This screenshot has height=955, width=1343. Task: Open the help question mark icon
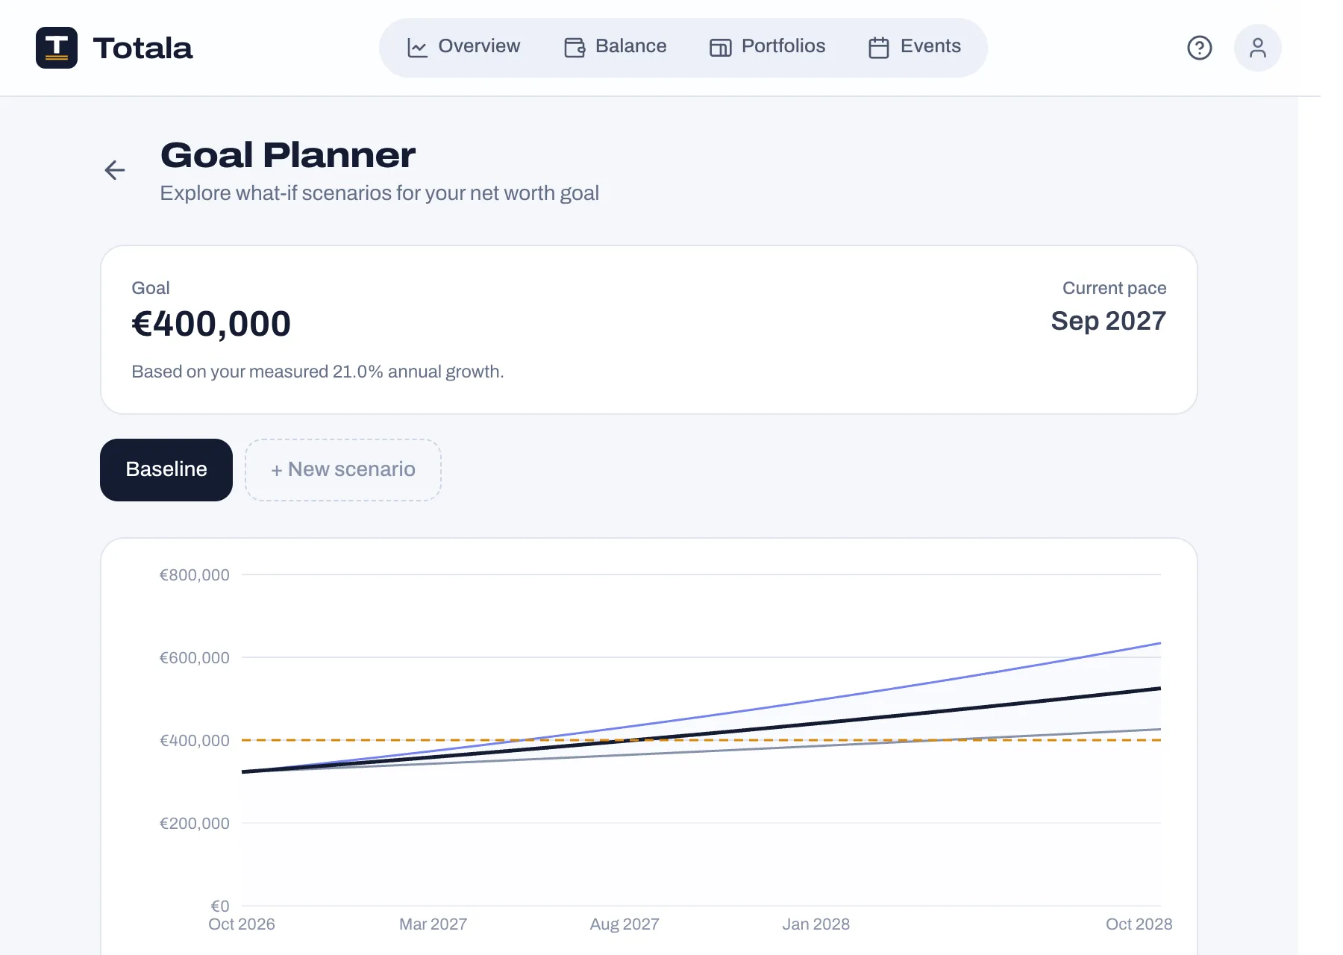click(1199, 48)
